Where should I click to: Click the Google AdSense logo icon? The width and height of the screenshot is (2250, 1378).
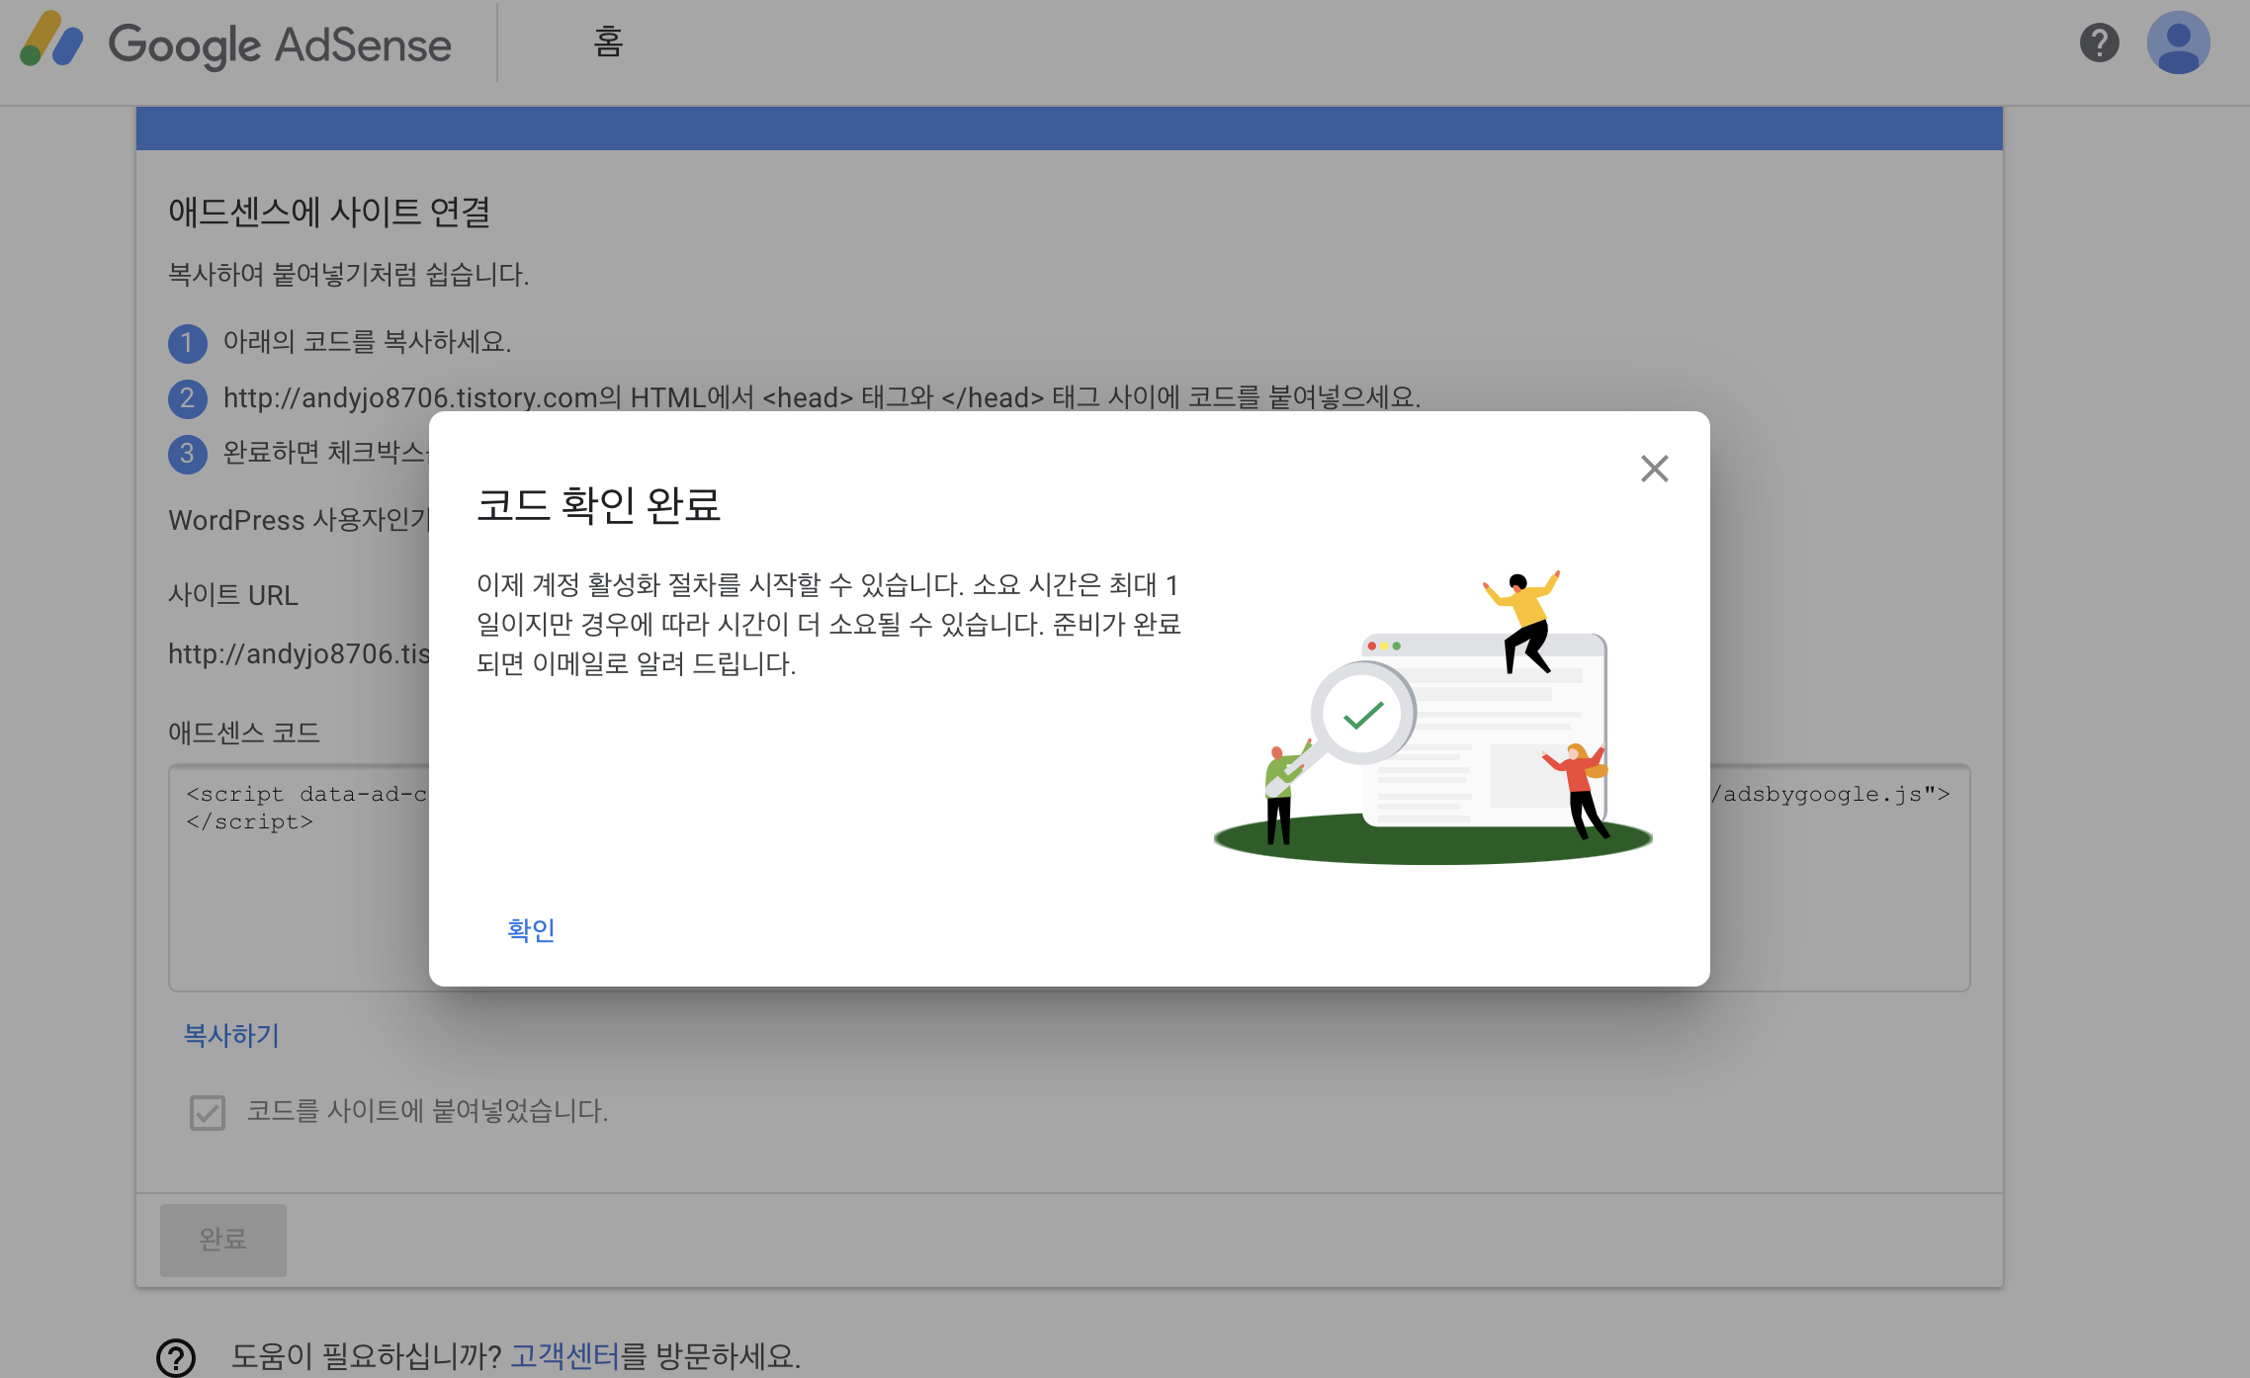point(51,42)
